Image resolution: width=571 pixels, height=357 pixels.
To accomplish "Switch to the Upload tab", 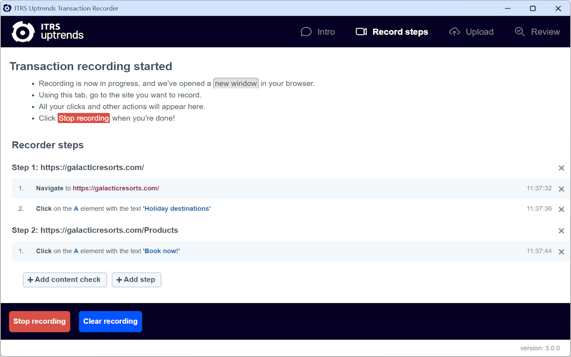I will (479, 32).
